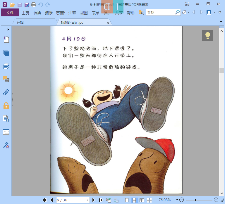Switch to the 保护 ribbon tab
The height and width of the screenshot is (204, 225).
pyautogui.click(x=107, y=13)
